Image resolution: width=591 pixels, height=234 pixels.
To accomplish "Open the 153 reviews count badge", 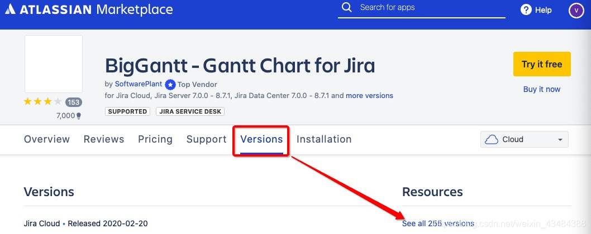I will [x=74, y=102].
